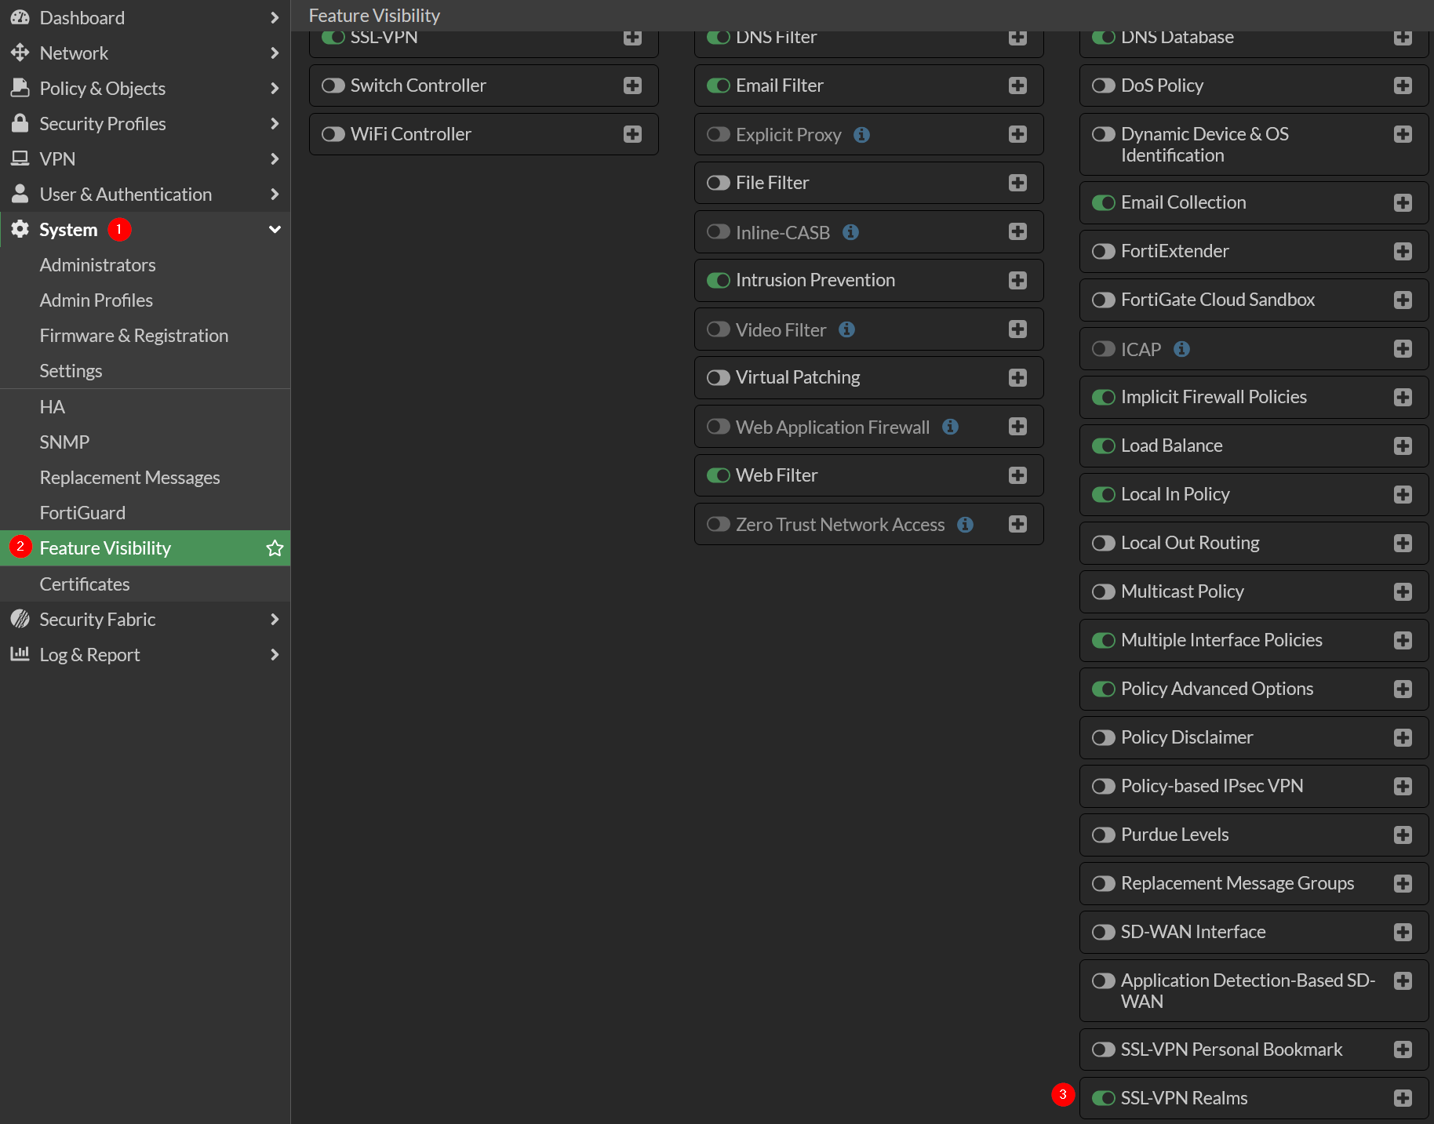This screenshot has width=1434, height=1124.
Task: Disable the Intrusion Prevention toggle
Action: (718, 280)
